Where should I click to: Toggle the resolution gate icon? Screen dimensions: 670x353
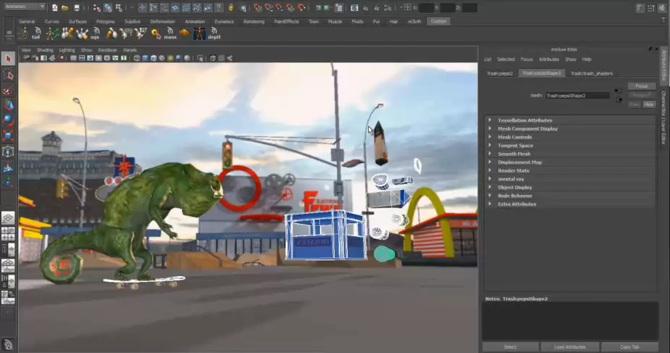pos(90,58)
